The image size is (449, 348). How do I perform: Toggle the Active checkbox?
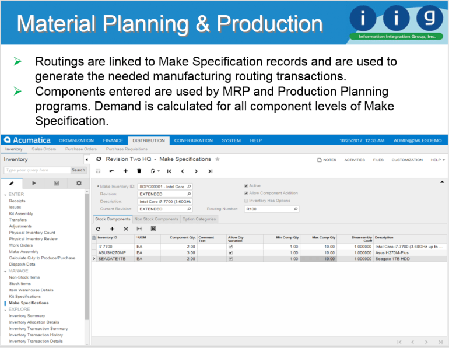pyautogui.click(x=246, y=186)
